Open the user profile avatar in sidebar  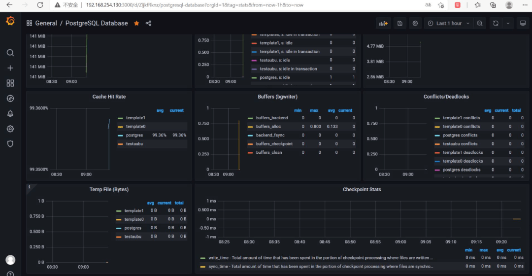[10, 260]
